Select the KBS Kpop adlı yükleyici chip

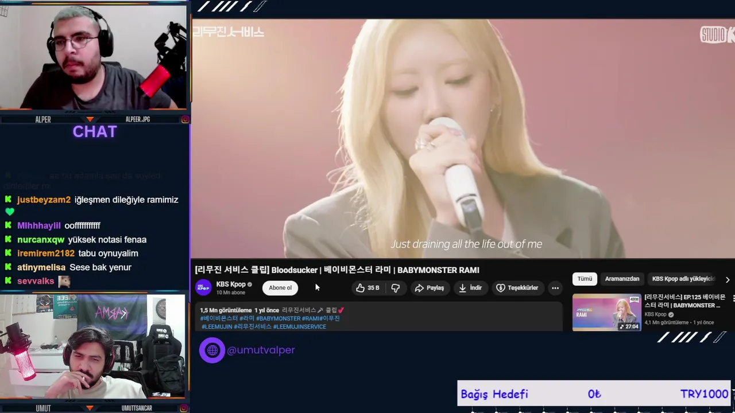(x=683, y=279)
